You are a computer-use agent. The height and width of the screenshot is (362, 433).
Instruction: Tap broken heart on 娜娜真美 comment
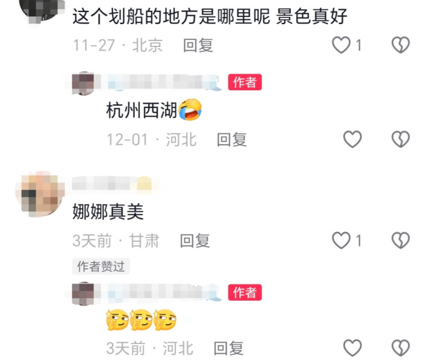pyautogui.click(x=400, y=240)
